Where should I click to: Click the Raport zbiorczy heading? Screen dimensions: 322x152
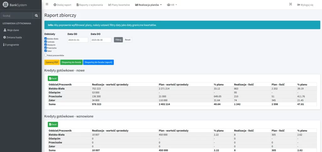60,15
